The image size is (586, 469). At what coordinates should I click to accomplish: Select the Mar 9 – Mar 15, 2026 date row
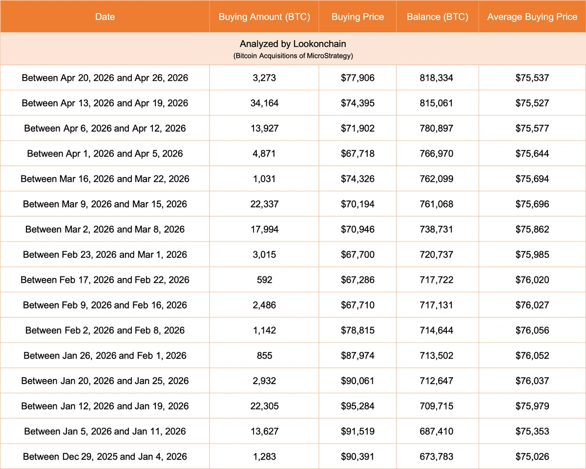point(105,204)
